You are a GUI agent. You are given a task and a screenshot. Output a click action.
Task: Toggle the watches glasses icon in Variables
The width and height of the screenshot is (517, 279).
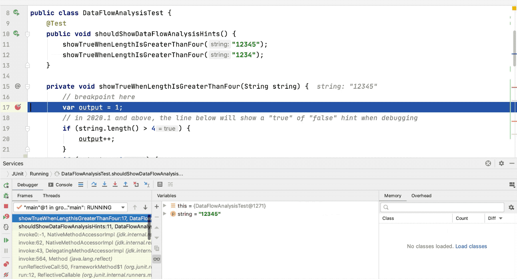pos(157,259)
